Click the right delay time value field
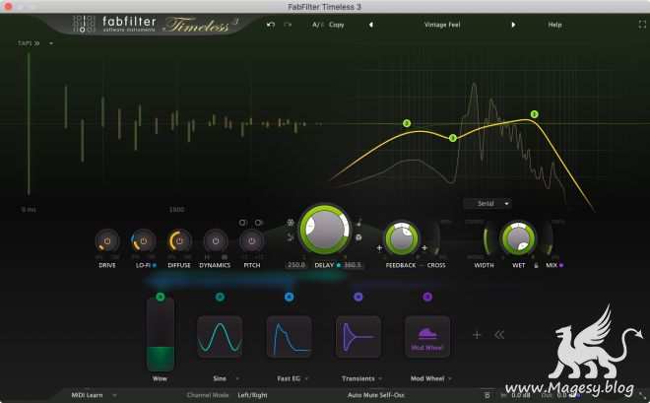 (x=353, y=265)
